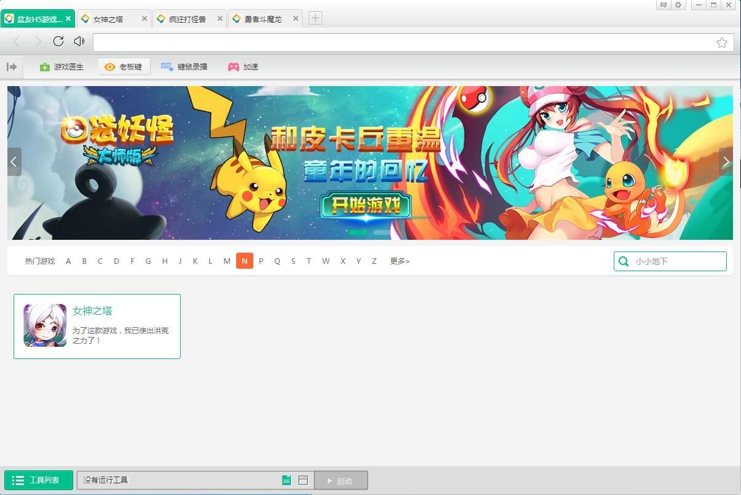This screenshot has width=741, height=495.
Task: Select the 疯狂打怪兽 tab
Action: [188, 18]
